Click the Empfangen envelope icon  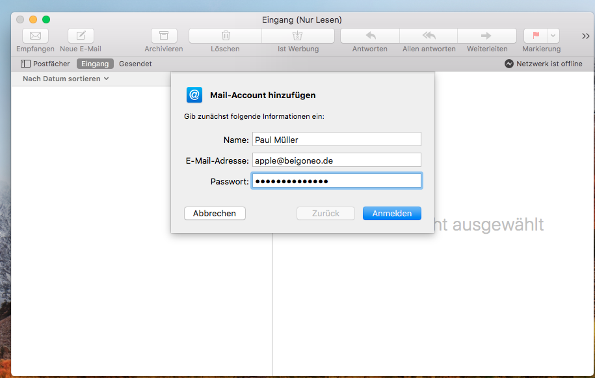[35, 36]
